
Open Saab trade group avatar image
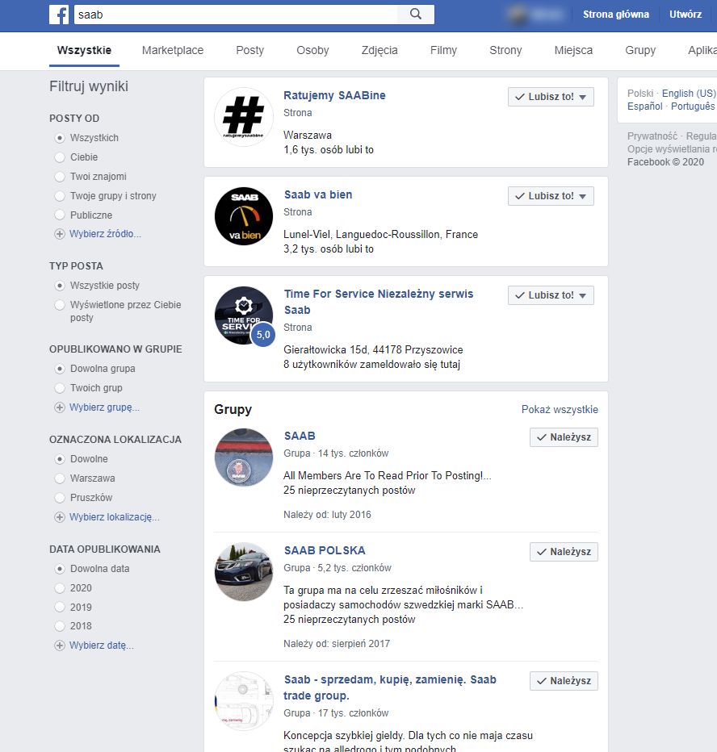click(x=244, y=701)
